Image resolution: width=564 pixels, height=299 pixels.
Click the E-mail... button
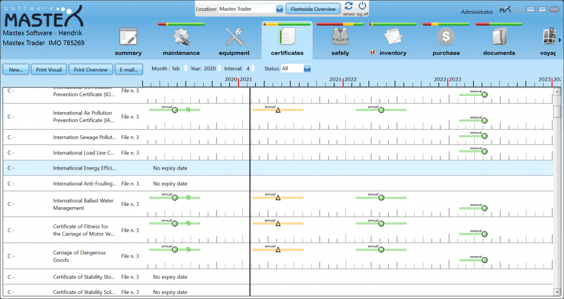tap(129, 70)
